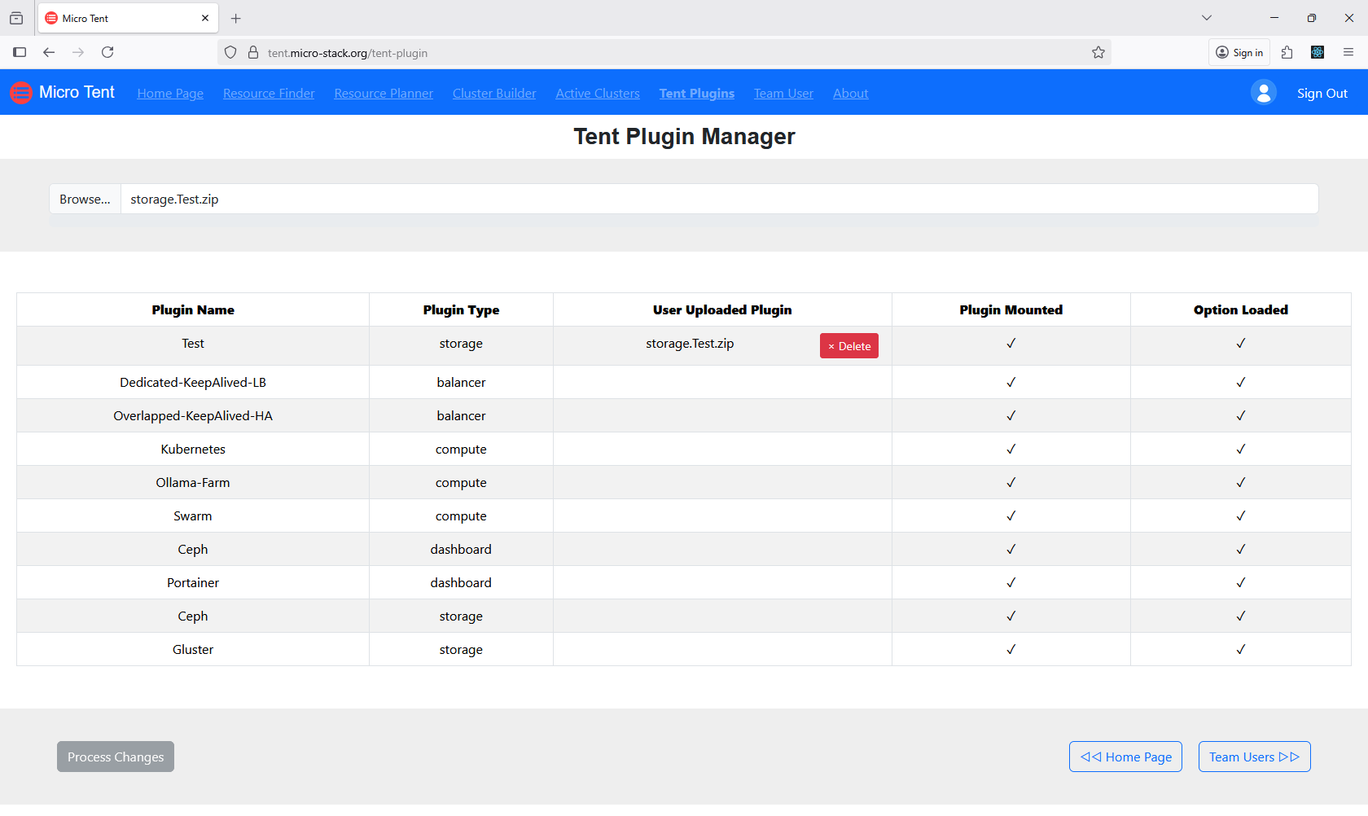Open the Sign in account dropdown
Screen dimensions: 1368x816
point(1239,52)
